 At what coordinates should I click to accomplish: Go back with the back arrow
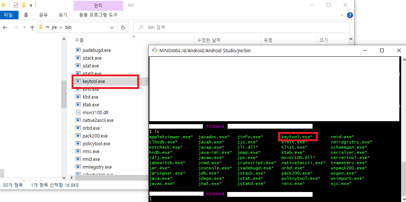[5, 27]
